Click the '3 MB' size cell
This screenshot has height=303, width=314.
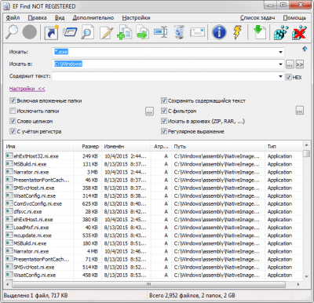93,172
